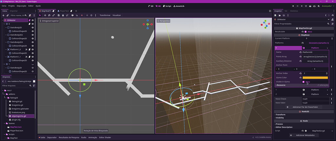
Task: Toggle distraction-free mode icon above the viewport
Action: (270, 11)
